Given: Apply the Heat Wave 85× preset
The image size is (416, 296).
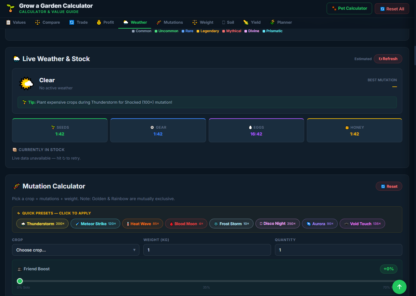Looking at the screenshot, I should 143,224.
